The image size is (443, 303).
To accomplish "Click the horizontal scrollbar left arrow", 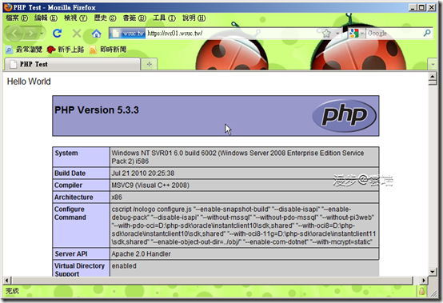I will pyautogui.click(x=7, y=281).
